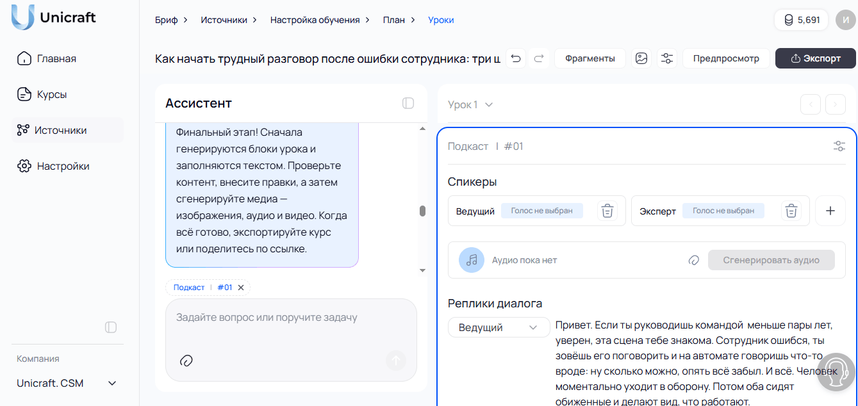Click the Бриф breadcrumb
Image resolution: width=858 pixels, height=406 pixels.
(166, 20)
